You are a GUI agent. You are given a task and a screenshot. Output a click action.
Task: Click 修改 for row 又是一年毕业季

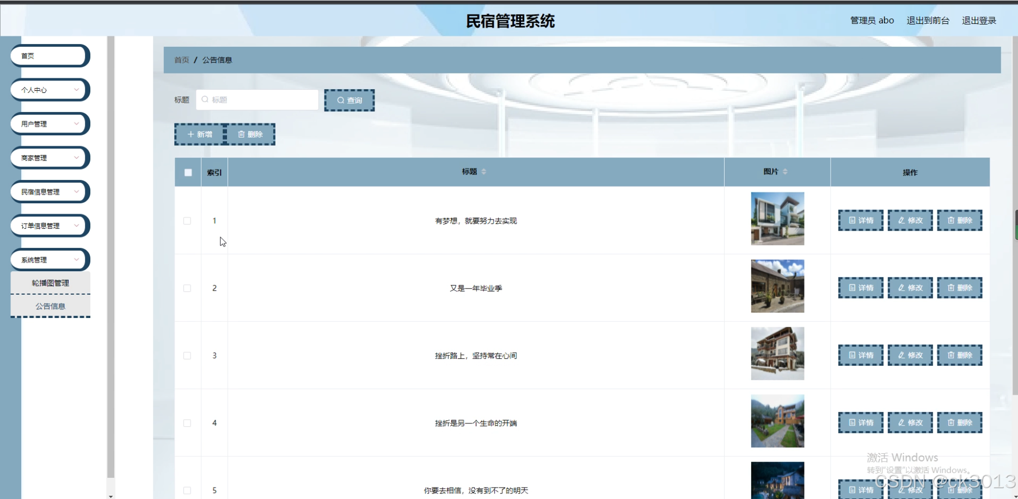(x=910, y=288)
